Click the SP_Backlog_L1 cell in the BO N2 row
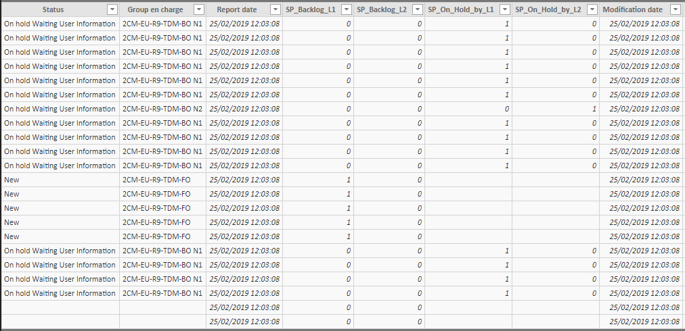685x331 pixels. (318, 109)
